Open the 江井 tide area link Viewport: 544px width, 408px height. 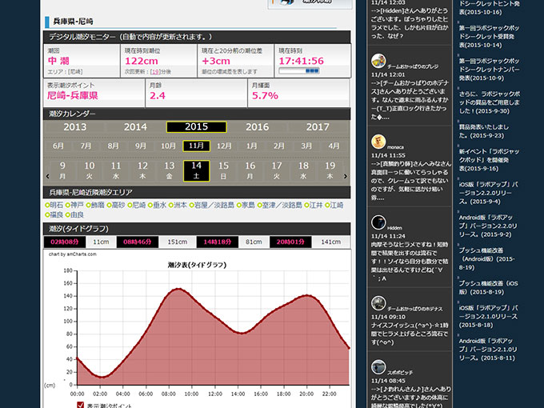tap(315, 205)
